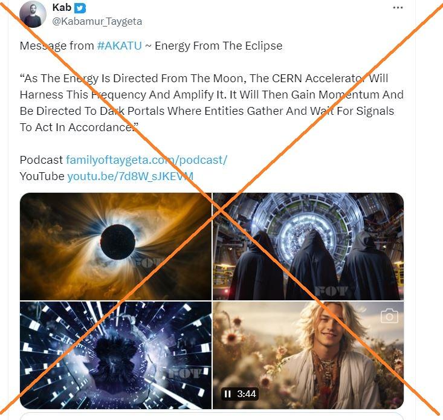443x420 pixels.
Task: Click the "Energy From The Eclipse" headline text
Action: click(x=218, y=46)
